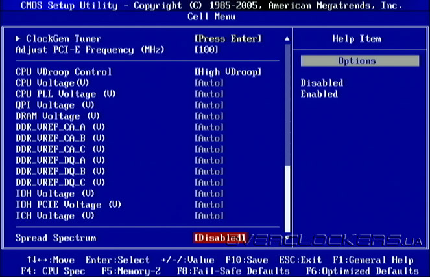Edit the PCI-E frequency value 100

coord(206,50)
